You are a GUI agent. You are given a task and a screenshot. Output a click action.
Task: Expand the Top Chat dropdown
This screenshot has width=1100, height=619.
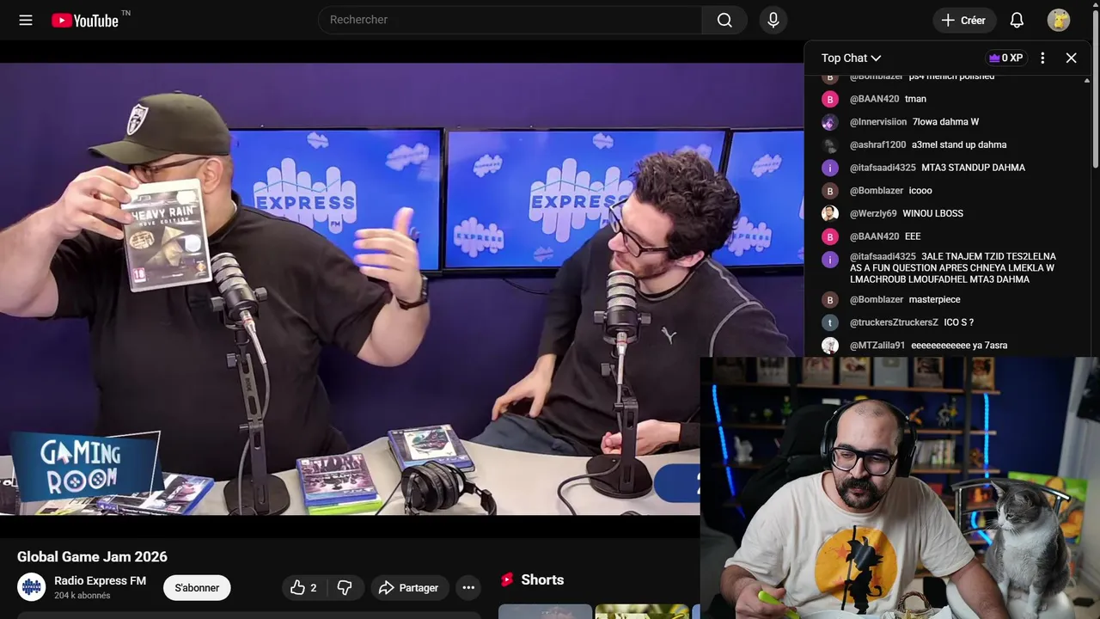(851, 58)
